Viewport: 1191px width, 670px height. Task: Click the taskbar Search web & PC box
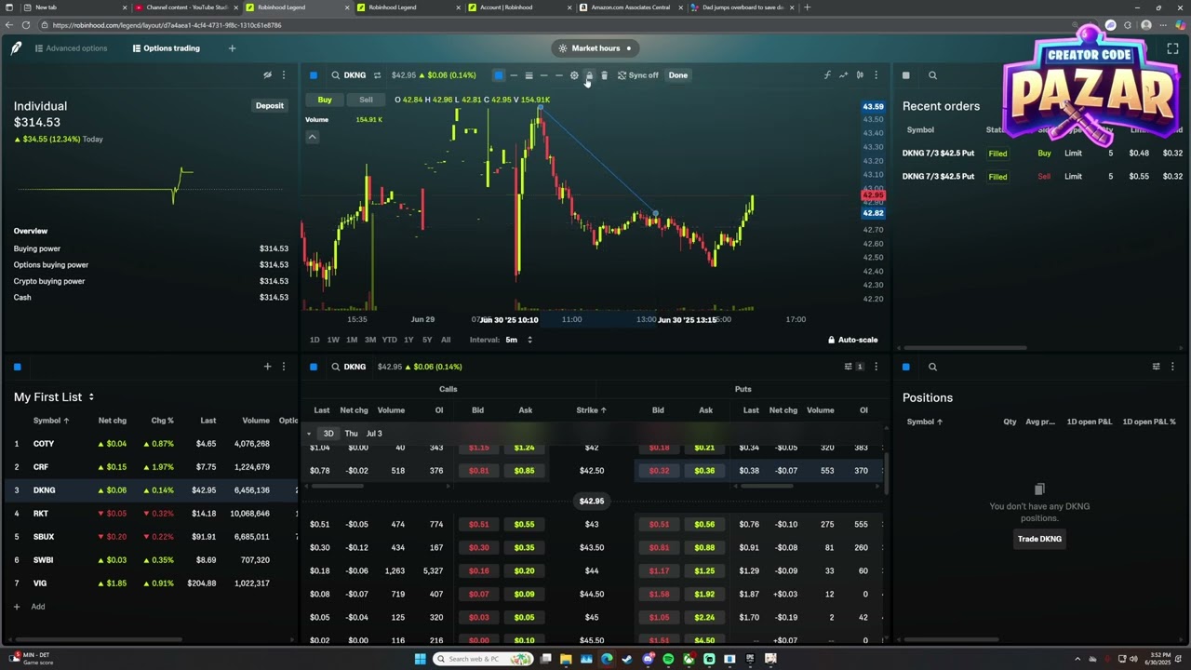[x=481, y=659]
